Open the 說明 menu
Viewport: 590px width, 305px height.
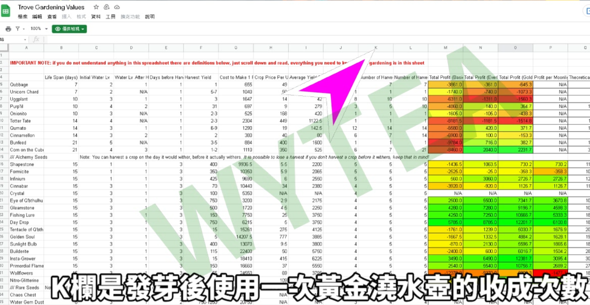150,17
